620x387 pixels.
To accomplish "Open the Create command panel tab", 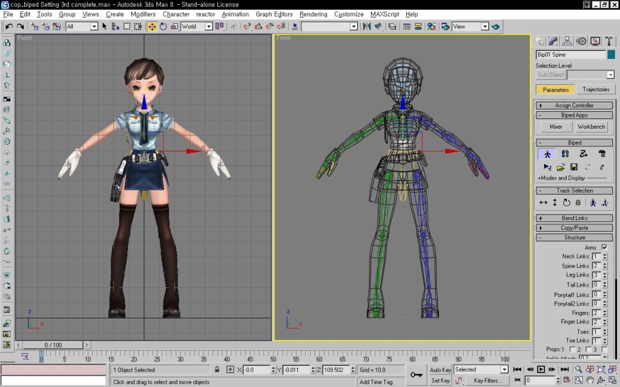I will click(539, 41).
